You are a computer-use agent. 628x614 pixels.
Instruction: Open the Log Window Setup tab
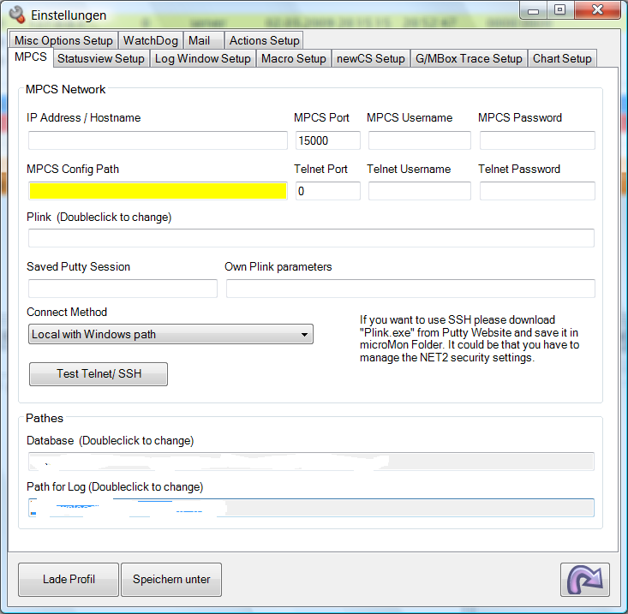[x=202, y=58]
